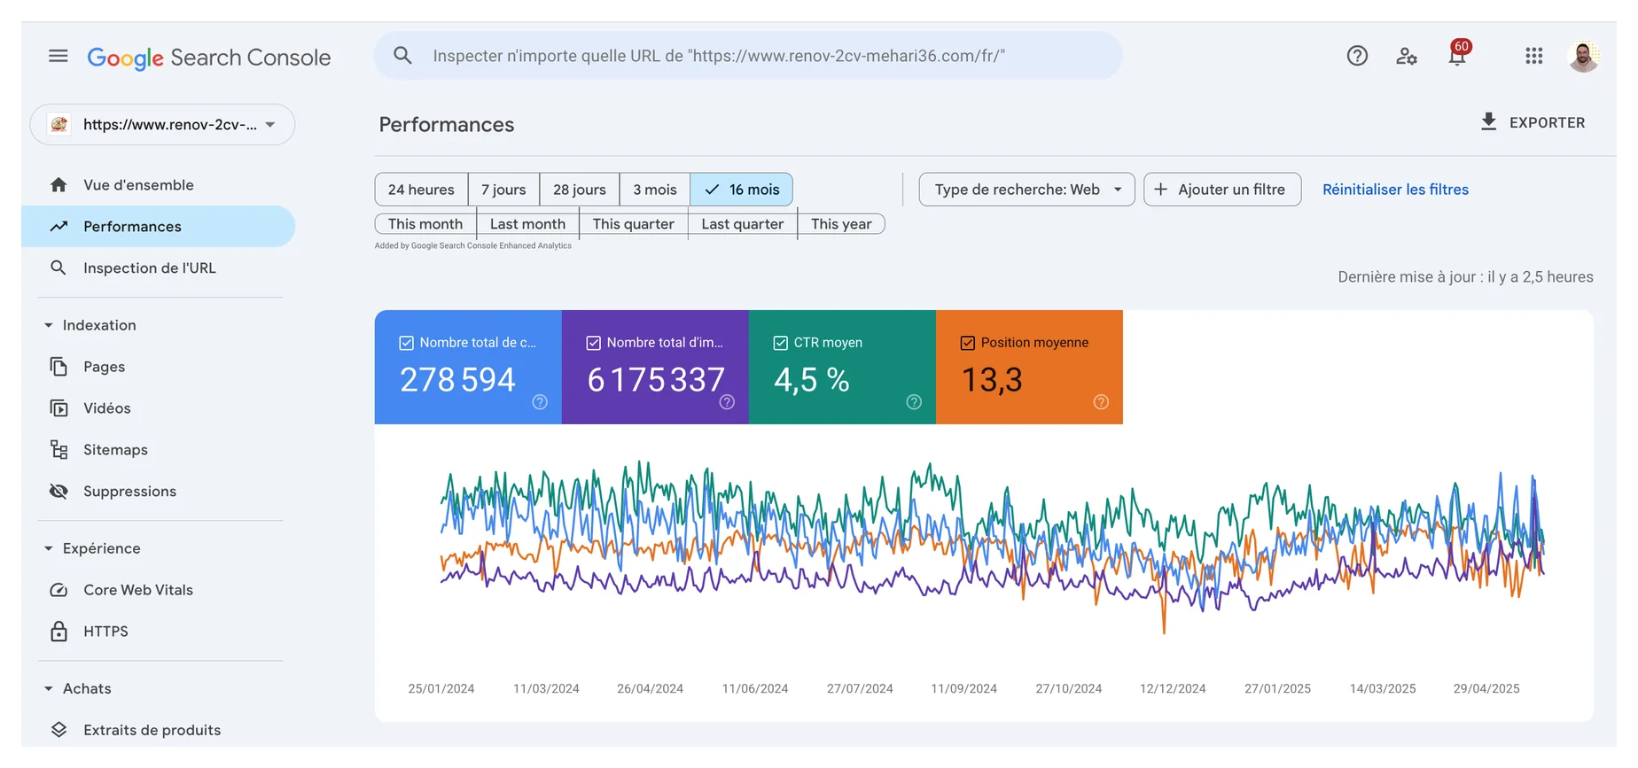Click the HTTPS padlock icon
This screenshot has width=1638, height=768.
point(58,632)
